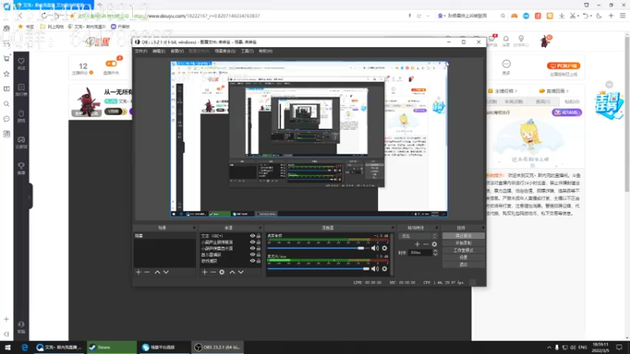The width and height of the screenshot is (630, 354).
Task: Mute desktop audio speaker icon
Action: click(375, 248)
